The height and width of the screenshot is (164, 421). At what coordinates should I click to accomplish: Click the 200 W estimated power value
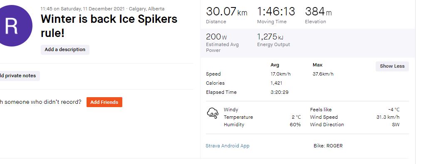pyautogui.click(x=216, y=37)
